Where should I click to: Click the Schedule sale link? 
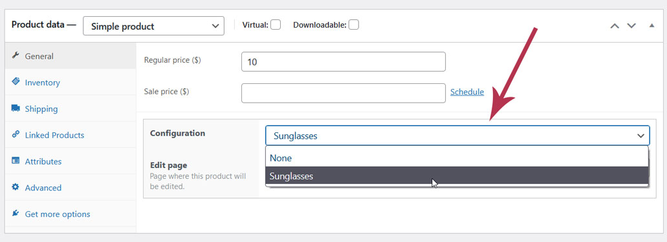(x=467, y=92)
